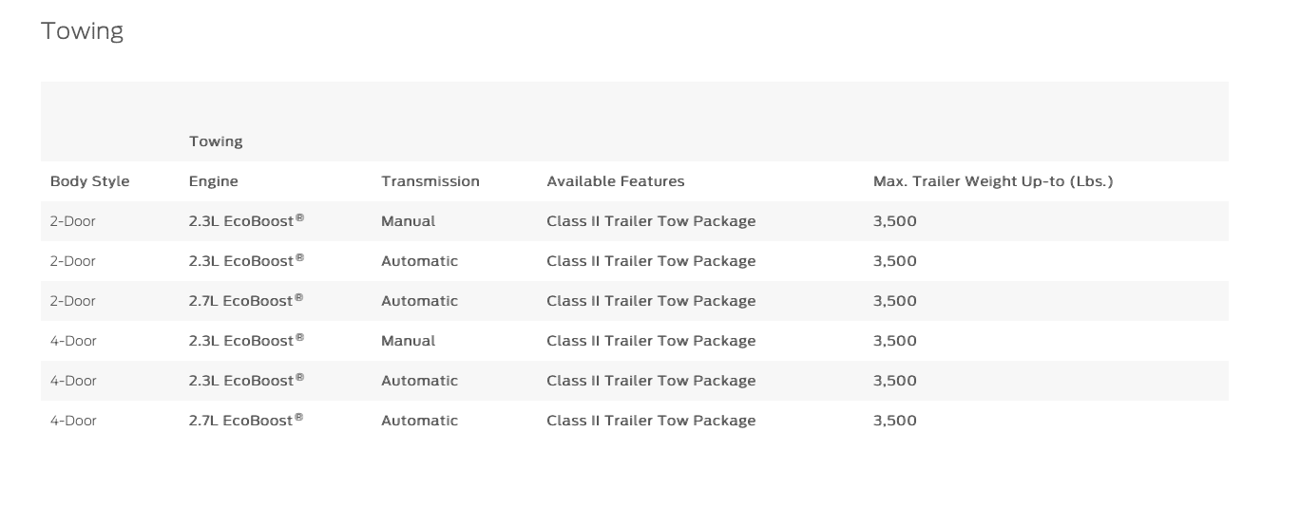The image size is (1300, 507).
Task: Select the Towing table group header
Action: coord(216,141)
